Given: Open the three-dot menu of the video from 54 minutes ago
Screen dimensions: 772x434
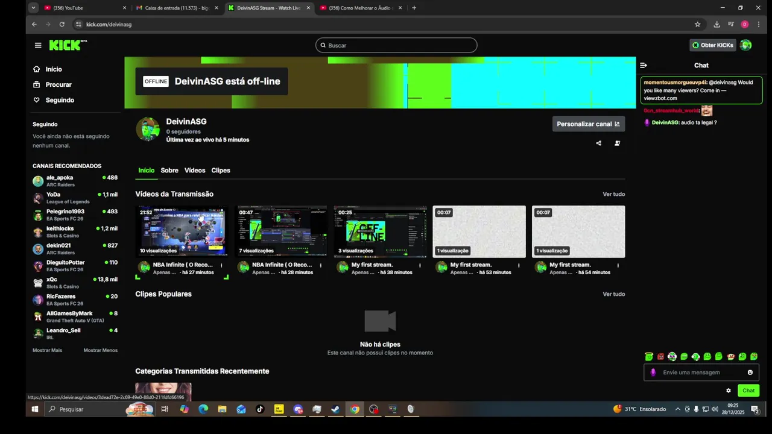Looking at the screenshot, I should coord(618,265).
